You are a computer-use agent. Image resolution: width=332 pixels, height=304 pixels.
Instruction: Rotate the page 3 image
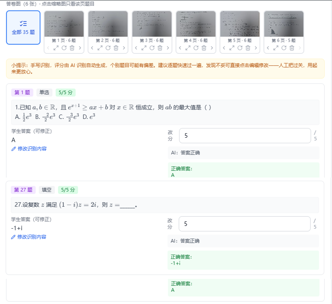coord(152,48)
